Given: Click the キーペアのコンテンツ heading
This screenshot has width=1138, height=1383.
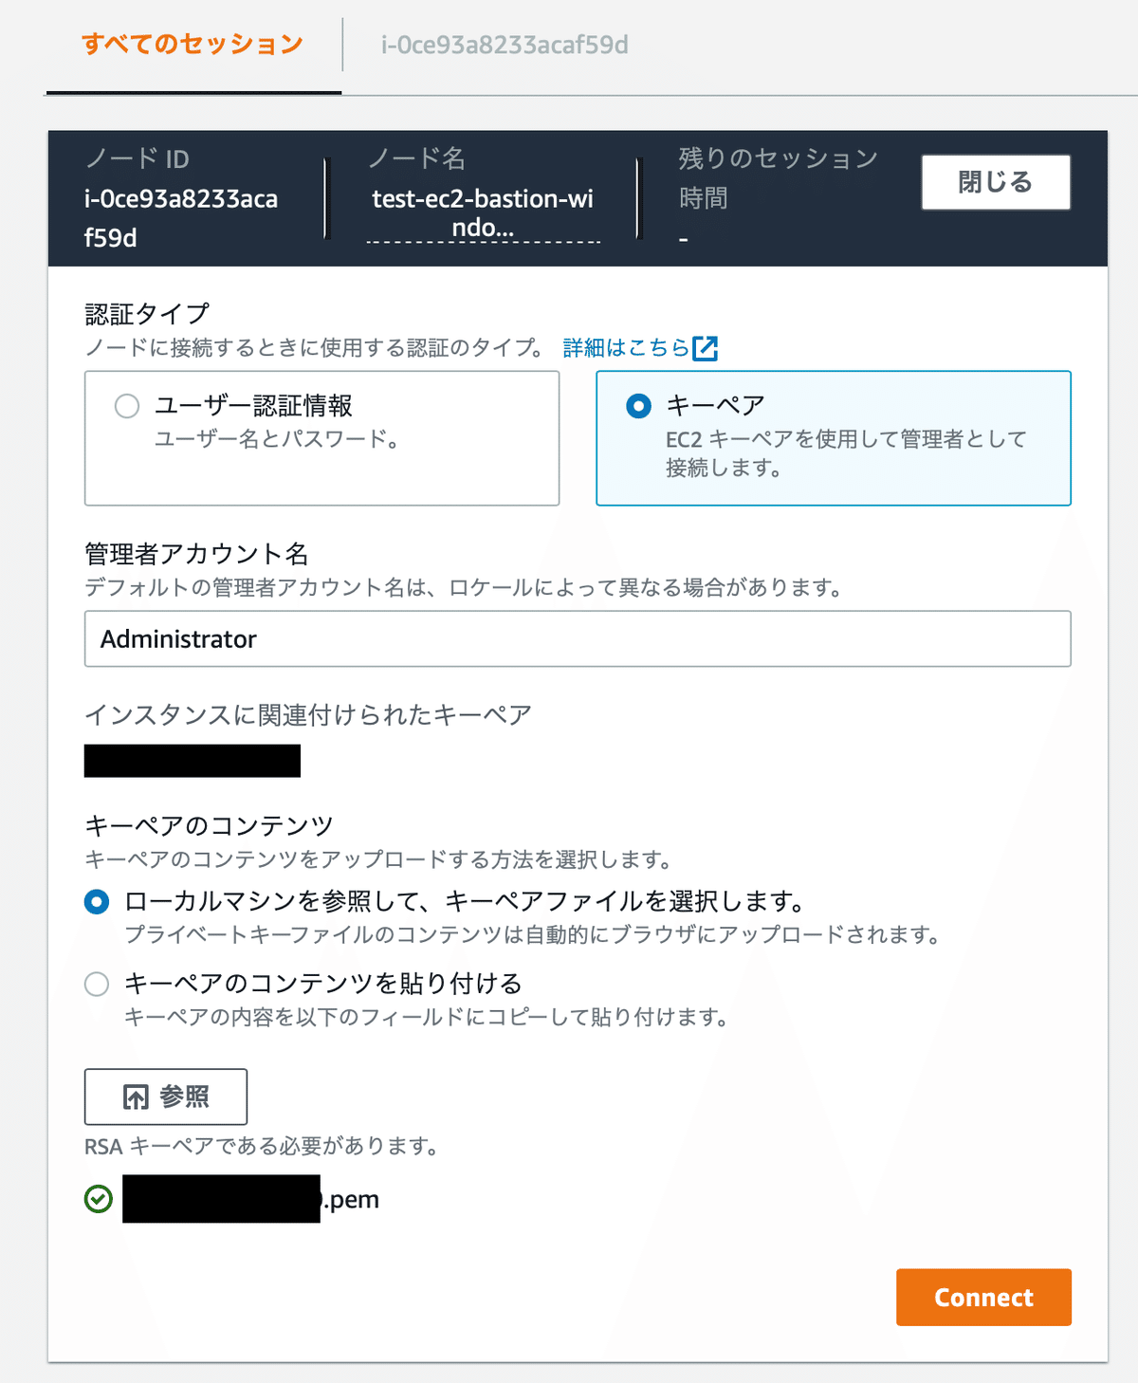Looking at the screenshot, I should (x=209, y=825).
